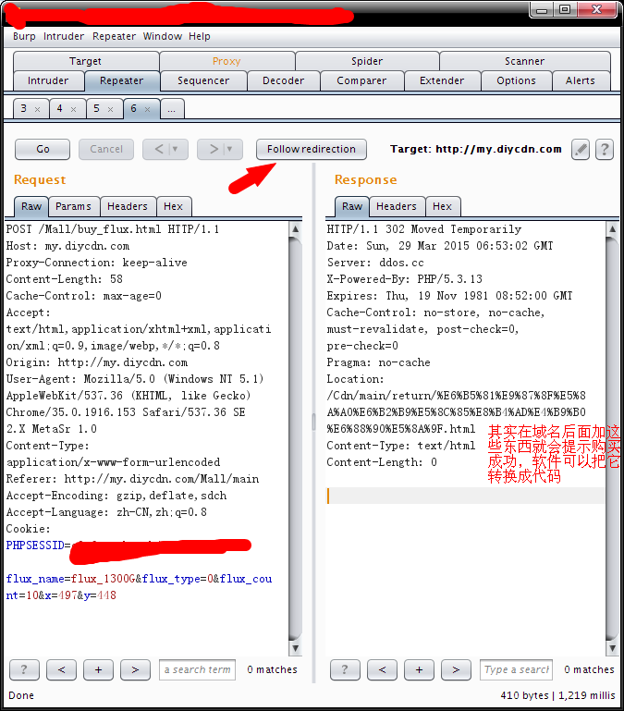This screenshot has height=711, width=624.
Task: Go to previous match in Request search
Action: coord(61,669)
